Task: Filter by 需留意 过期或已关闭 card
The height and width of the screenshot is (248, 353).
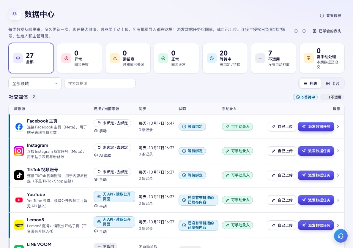Action: coord(128,58)
